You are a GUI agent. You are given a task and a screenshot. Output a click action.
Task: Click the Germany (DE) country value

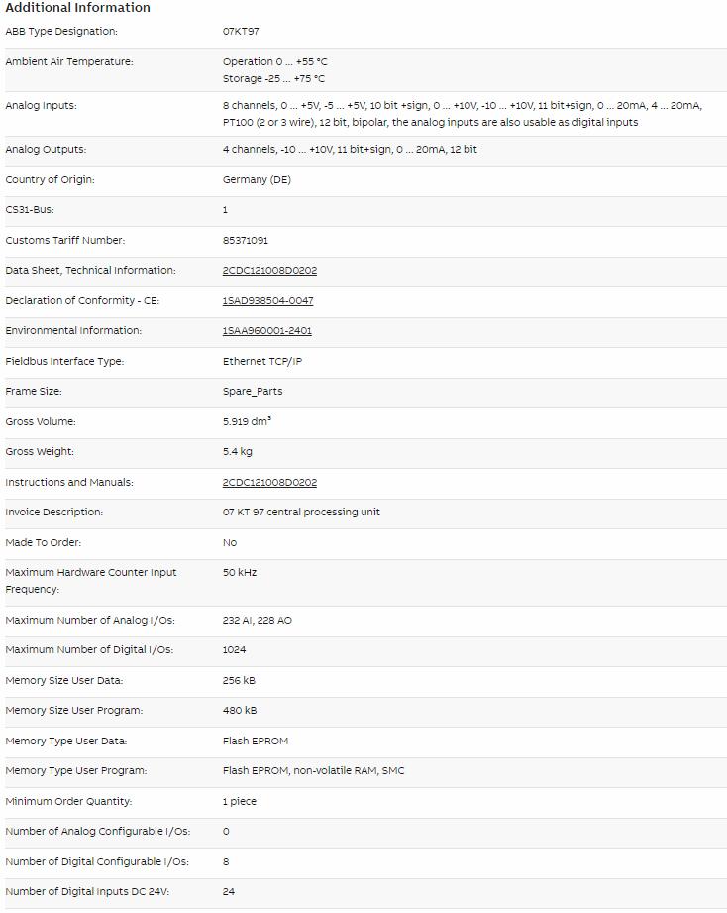257,179
